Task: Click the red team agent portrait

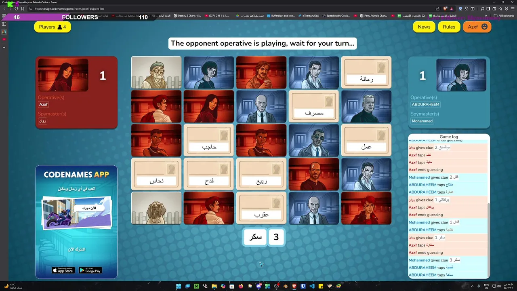Action: (63, 75)
